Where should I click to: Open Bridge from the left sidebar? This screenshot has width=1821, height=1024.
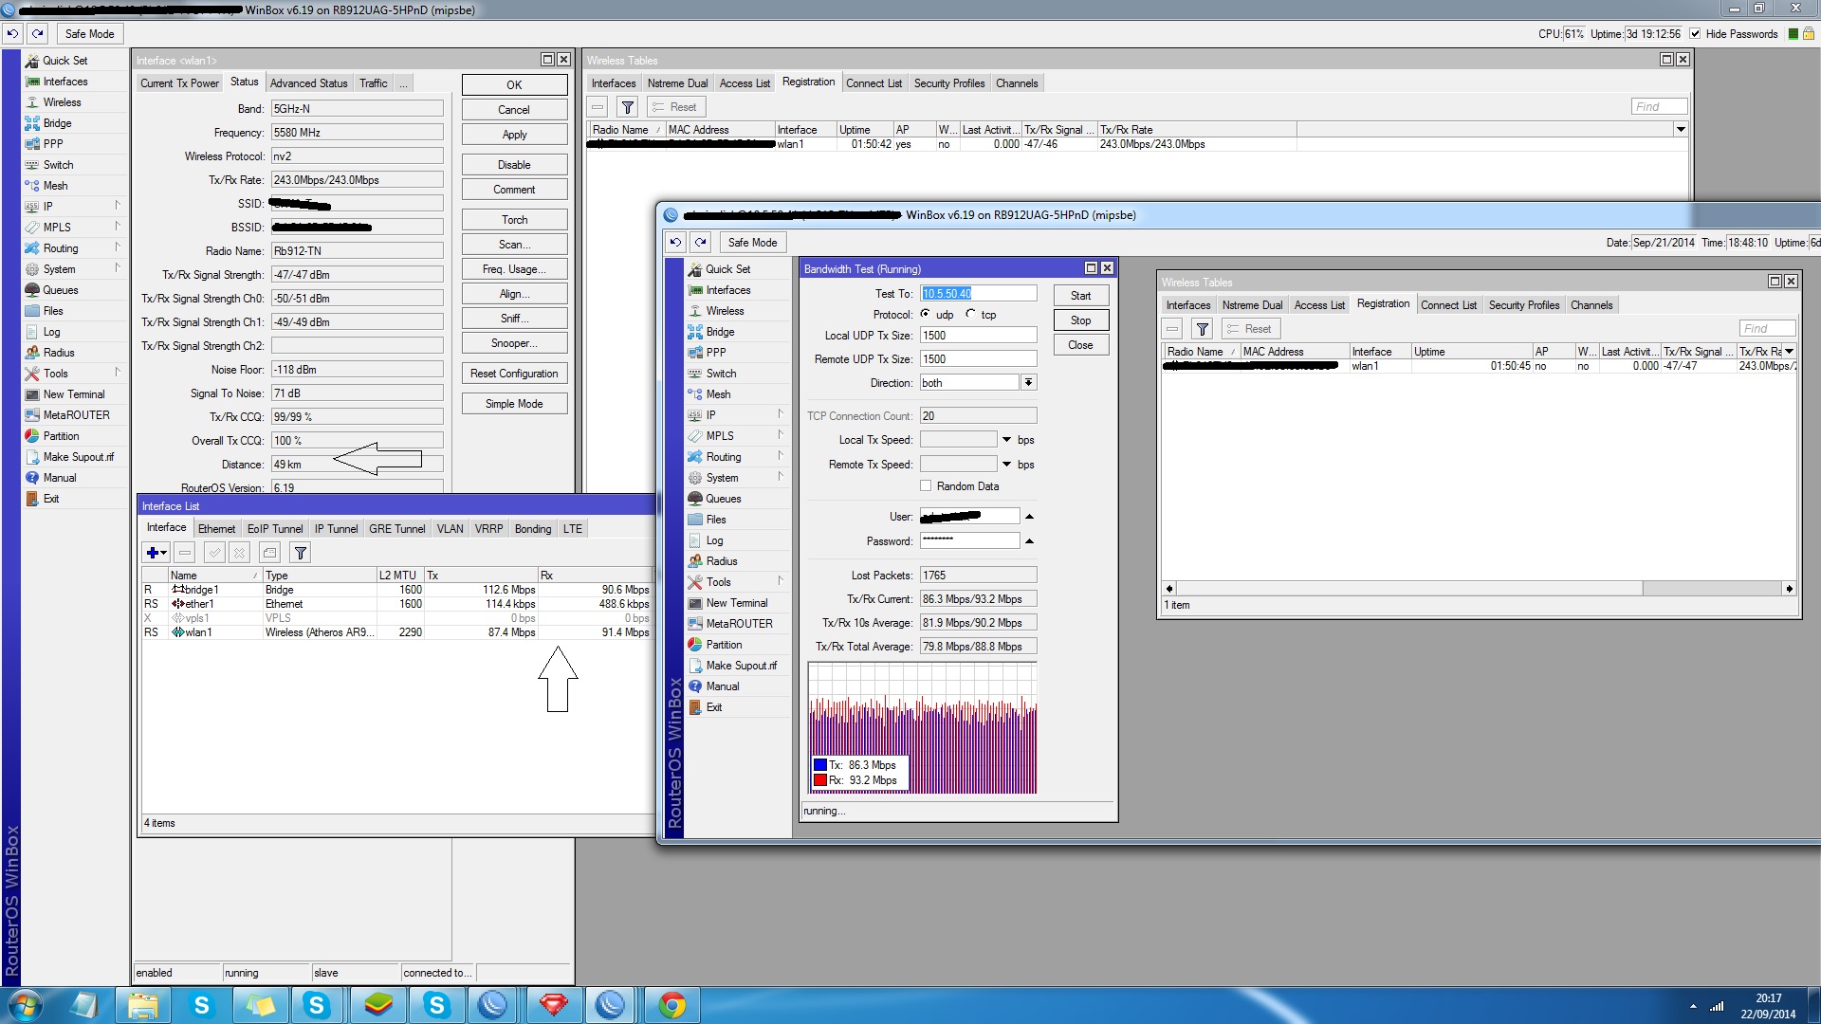coord(57,123)
